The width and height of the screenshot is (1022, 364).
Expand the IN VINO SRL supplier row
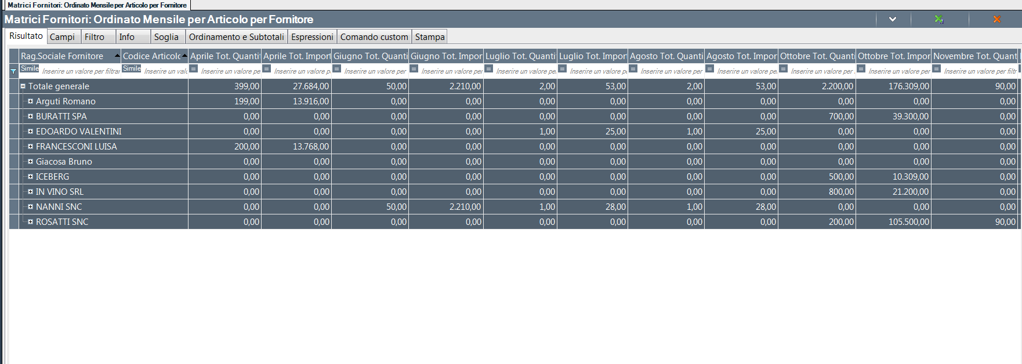[x=31, y=191]
